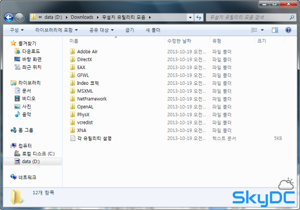Select the Adobe Air folder icon
The image size is (300, 210).
pos(72,51)
